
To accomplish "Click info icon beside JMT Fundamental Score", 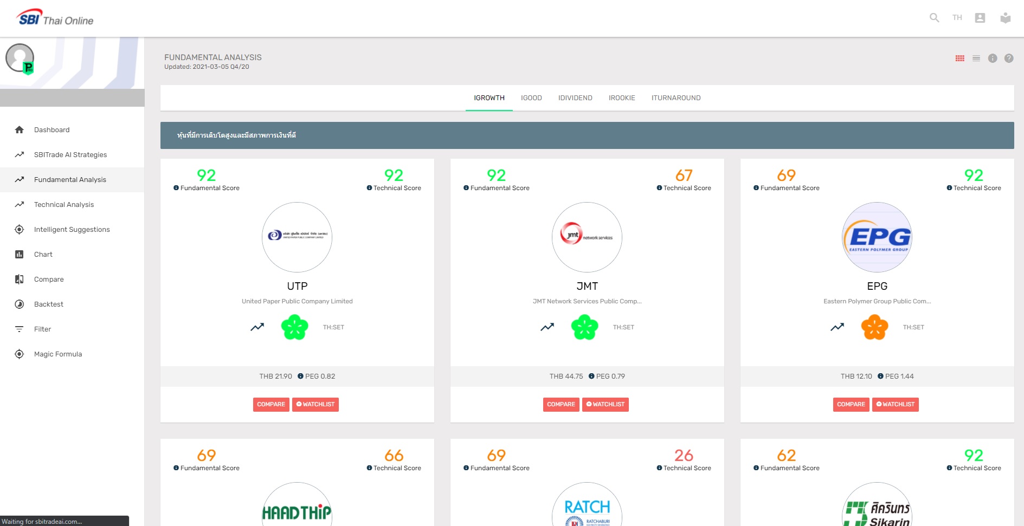I will 466,188.
